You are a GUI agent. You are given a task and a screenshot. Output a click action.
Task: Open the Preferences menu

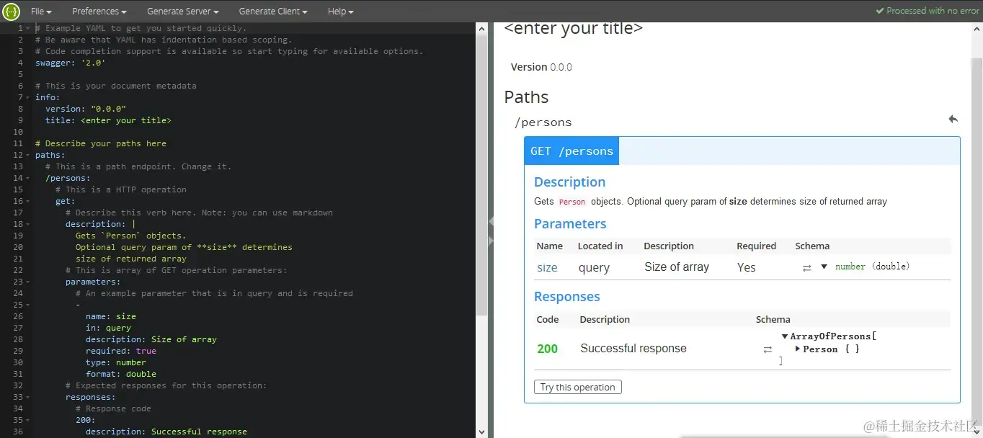[99, 12]
